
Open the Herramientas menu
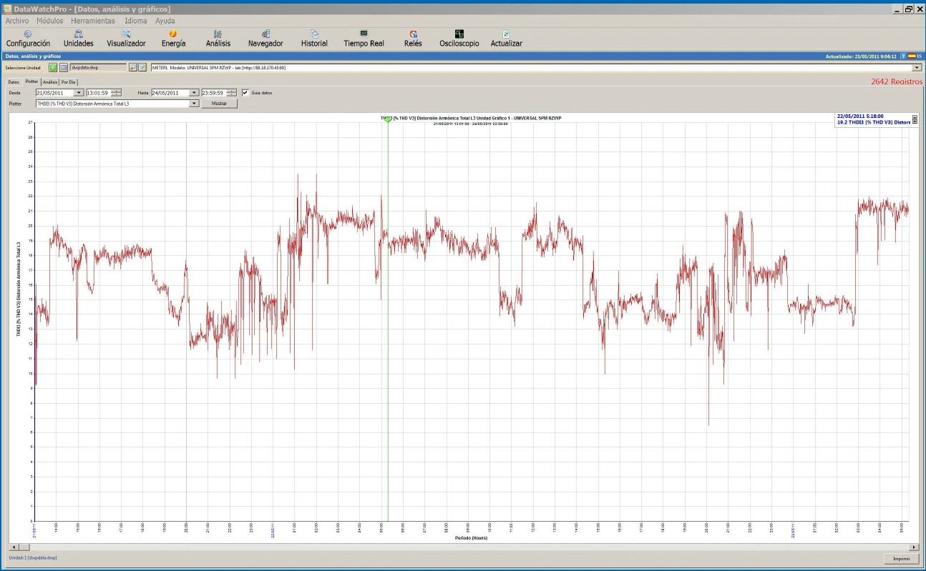coord(93,21)
